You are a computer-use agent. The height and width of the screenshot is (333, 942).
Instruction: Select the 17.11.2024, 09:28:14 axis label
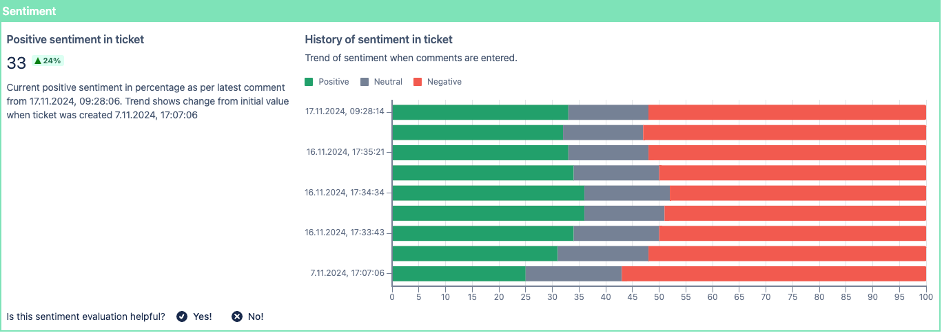345,111
